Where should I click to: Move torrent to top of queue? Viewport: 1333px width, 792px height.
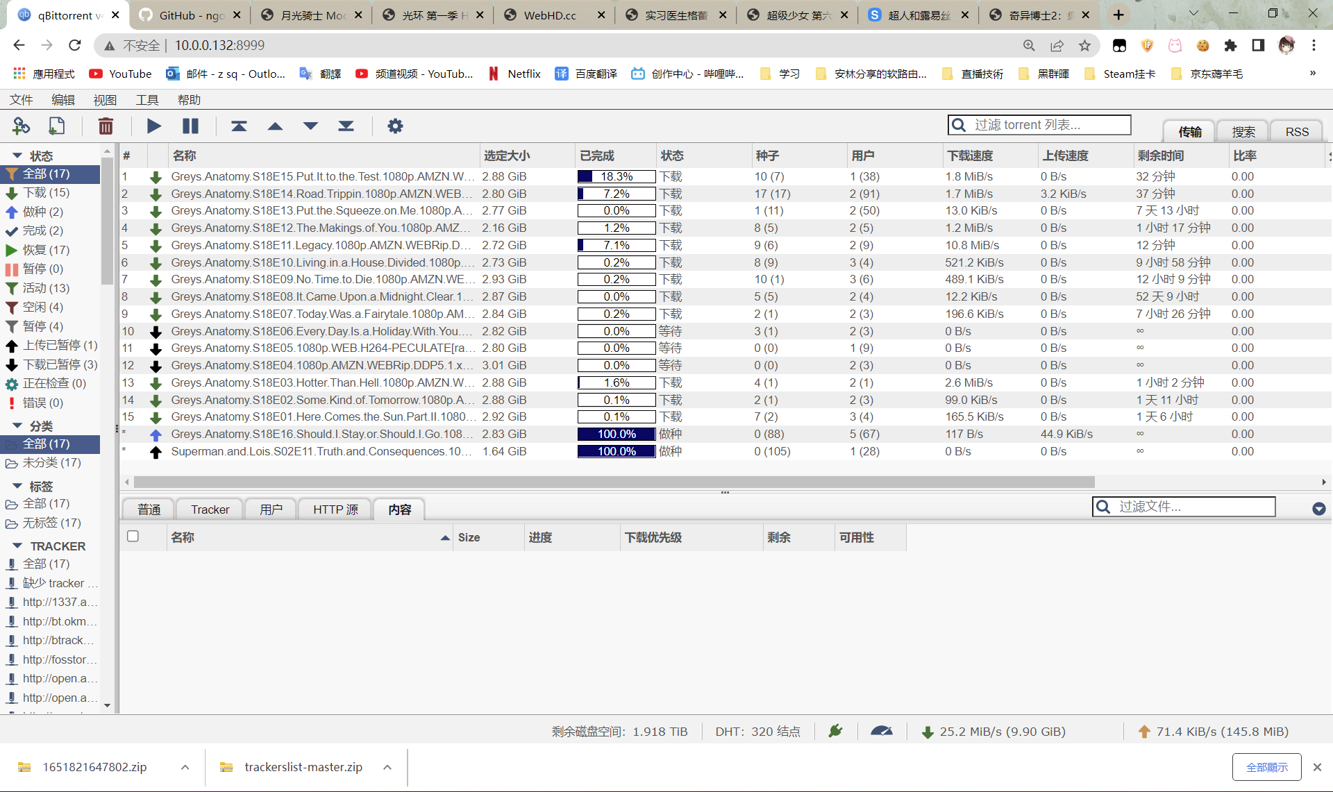(239, 126)
